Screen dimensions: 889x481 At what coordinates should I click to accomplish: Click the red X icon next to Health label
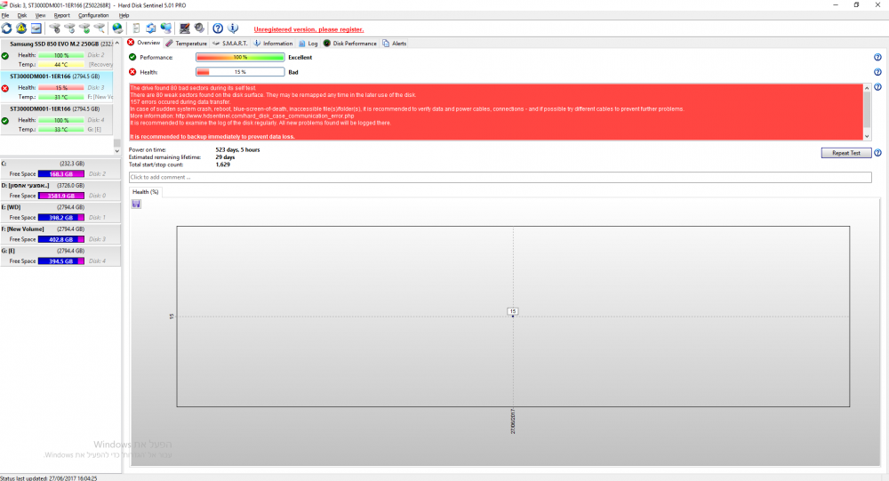[x=132, y=72]
